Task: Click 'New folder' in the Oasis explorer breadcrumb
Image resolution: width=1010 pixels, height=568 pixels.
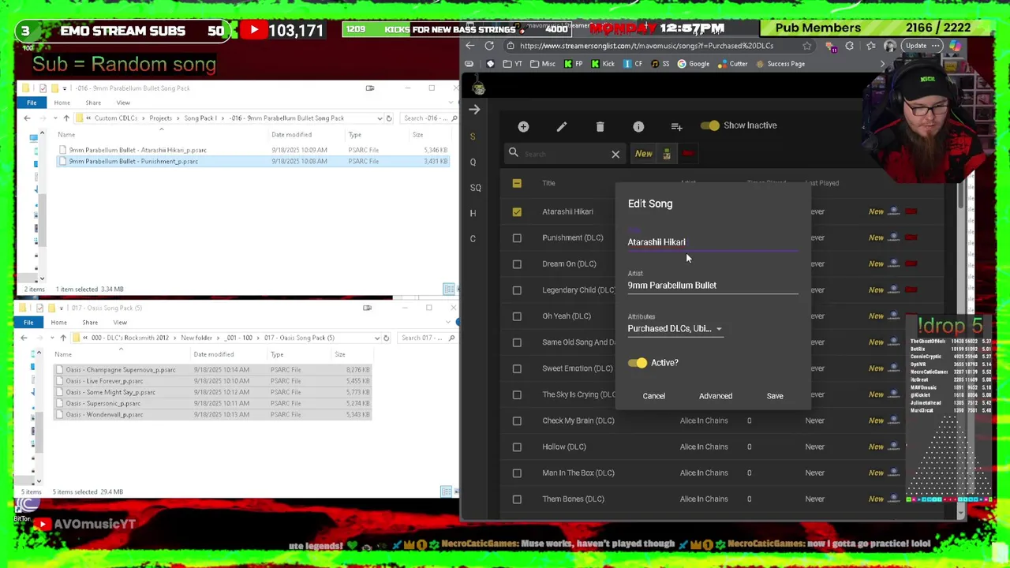Action: pyautogui.click(x=196, y=338)
